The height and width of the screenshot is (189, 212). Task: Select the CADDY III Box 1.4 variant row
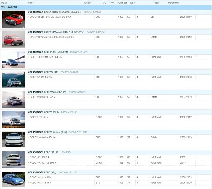pos(119,17)
